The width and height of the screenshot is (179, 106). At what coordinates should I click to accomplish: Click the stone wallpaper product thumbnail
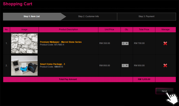coord(24,43)
